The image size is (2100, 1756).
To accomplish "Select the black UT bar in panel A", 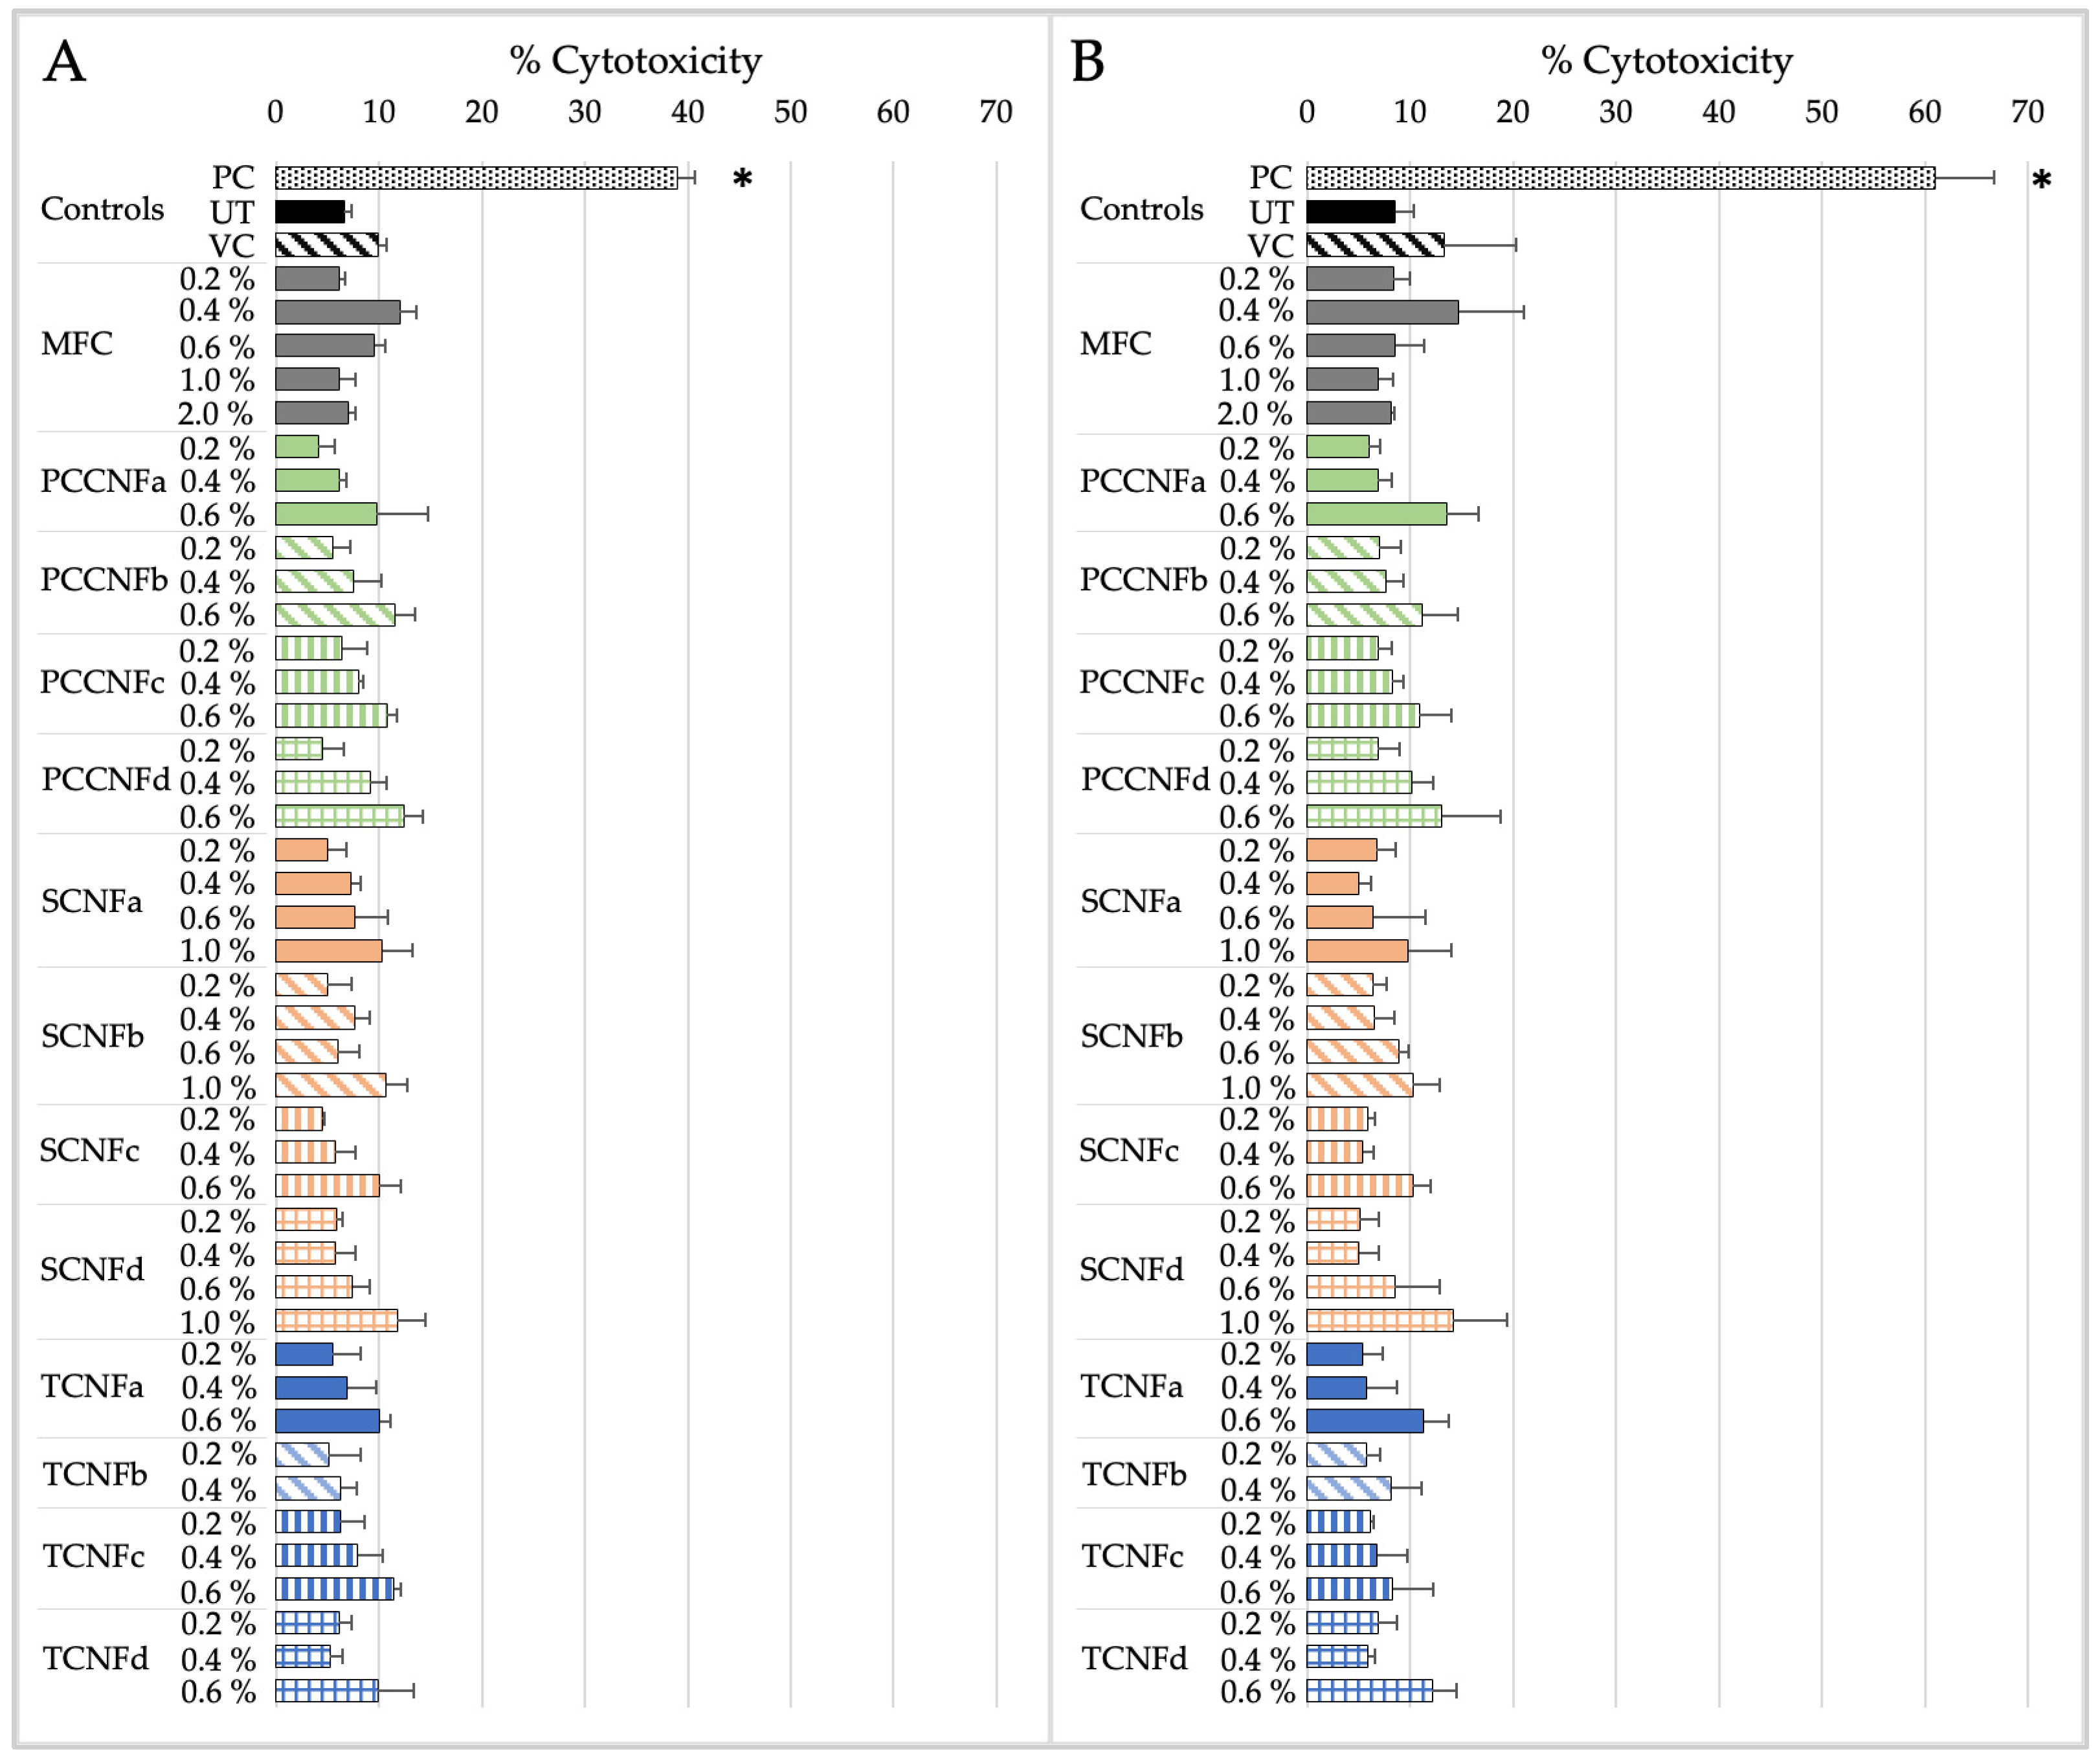I will pos(310,212).
